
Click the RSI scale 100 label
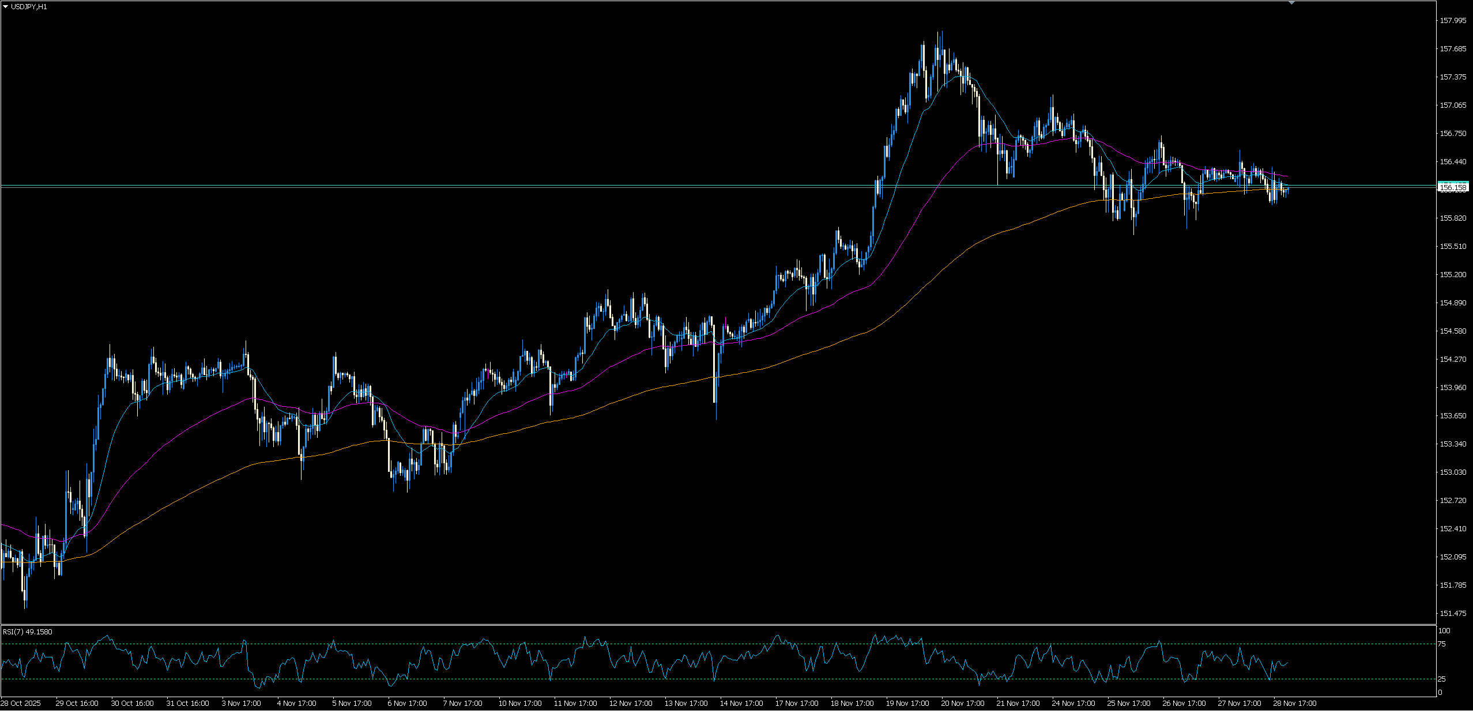pos(1445,631)
